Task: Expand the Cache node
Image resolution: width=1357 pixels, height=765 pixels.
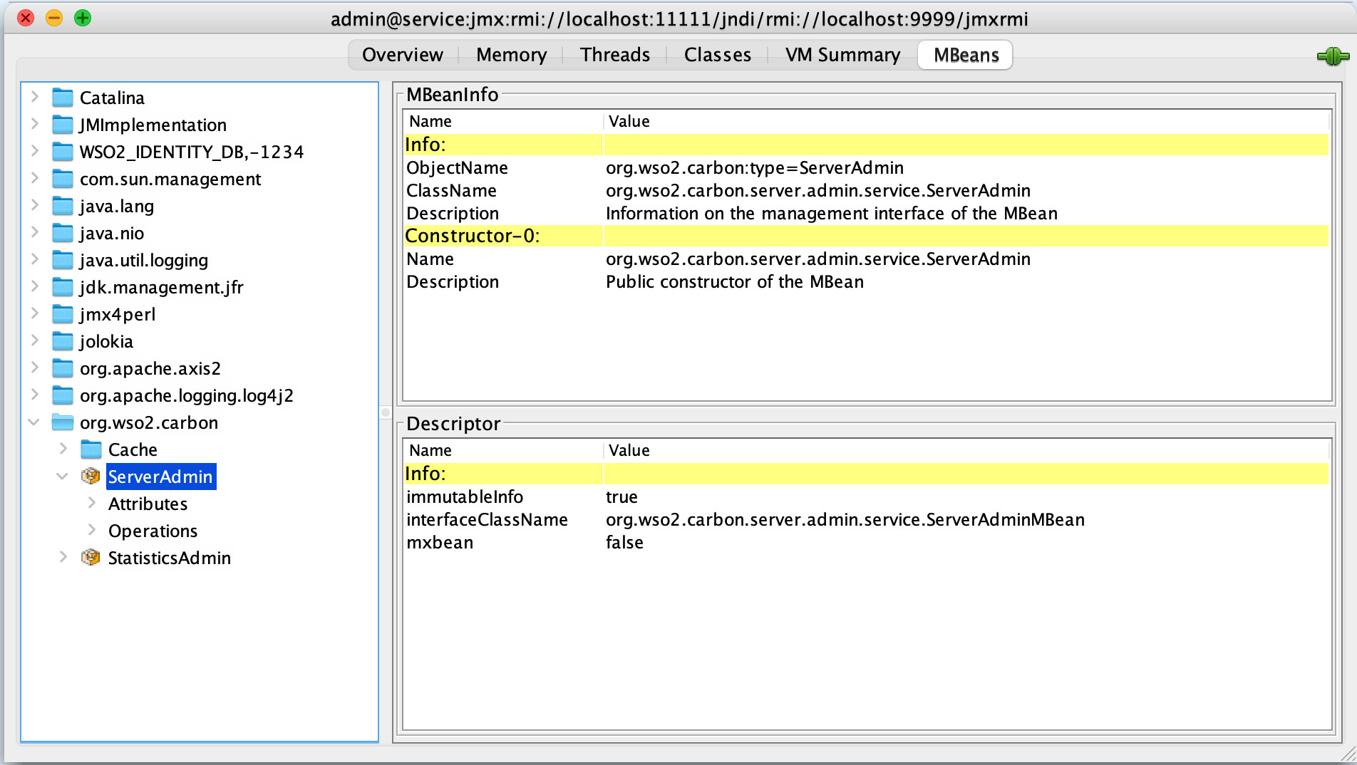Action: click(63, 449)
